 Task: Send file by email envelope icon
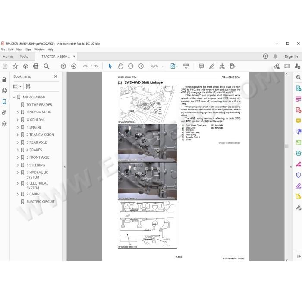click(287, 66)
